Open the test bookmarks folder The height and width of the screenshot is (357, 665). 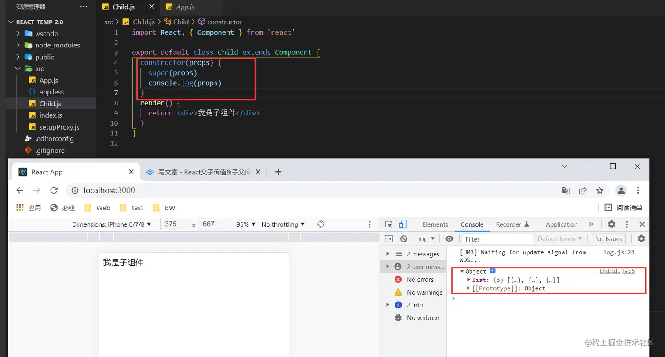click(x=132, y=208)
